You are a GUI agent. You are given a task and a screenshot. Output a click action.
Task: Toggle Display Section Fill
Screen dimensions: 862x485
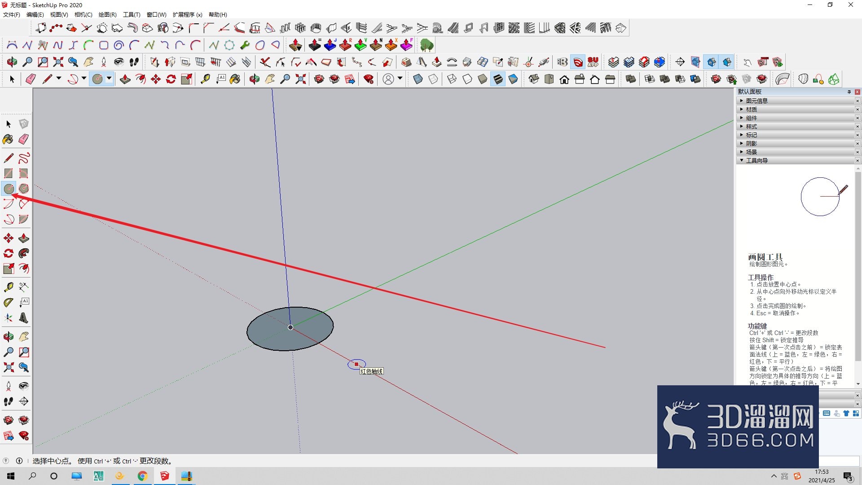coord(727,62)
